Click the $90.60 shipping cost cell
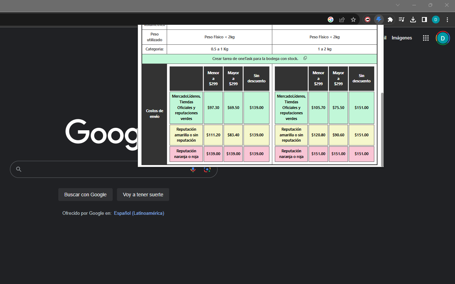 338,135
